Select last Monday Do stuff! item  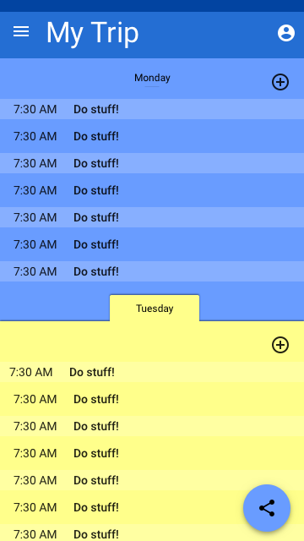coord(152,271)
